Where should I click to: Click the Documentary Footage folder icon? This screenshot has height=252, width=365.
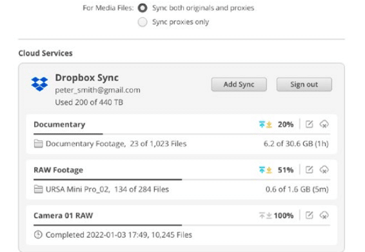38,143
